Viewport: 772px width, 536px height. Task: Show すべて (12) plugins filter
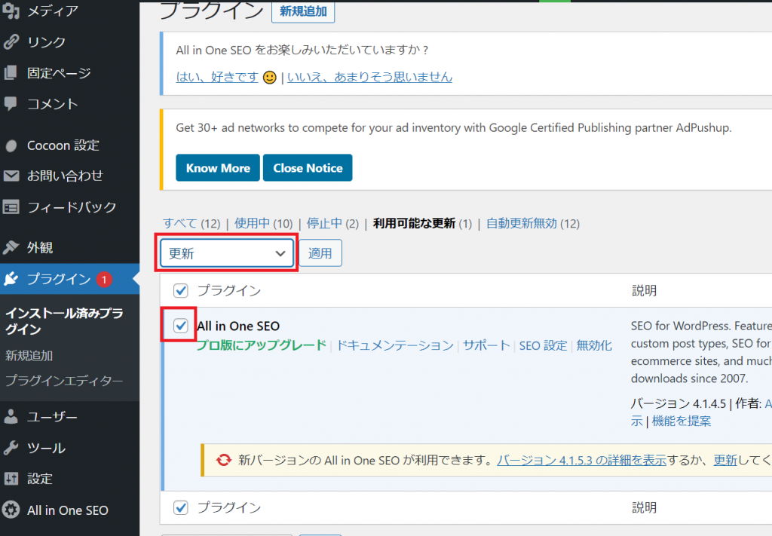click(x=191, y=223)
